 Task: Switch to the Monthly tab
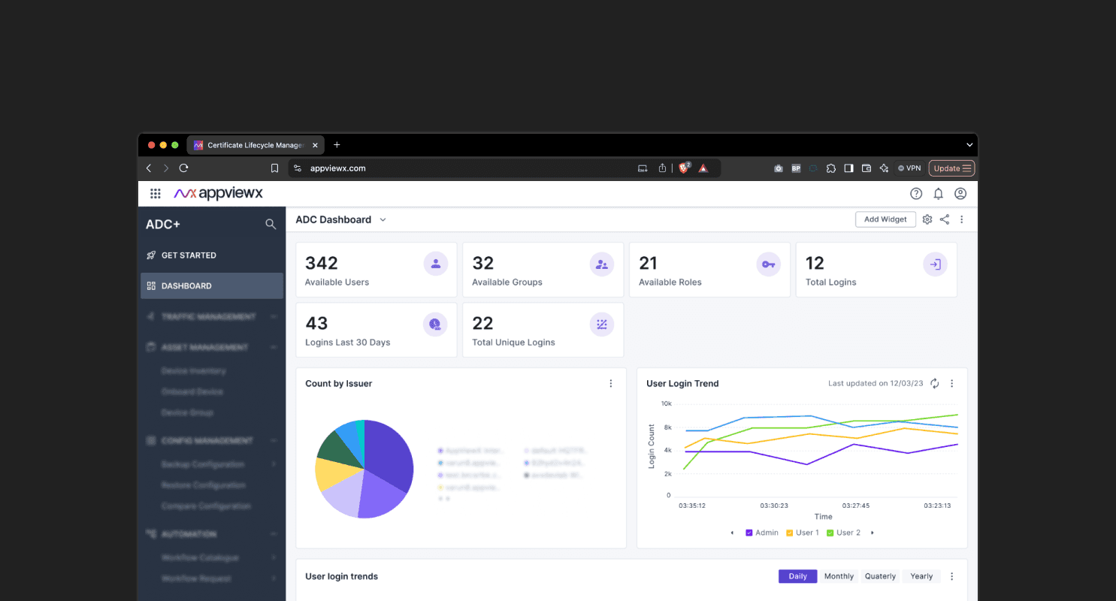[x=839, y=576]
